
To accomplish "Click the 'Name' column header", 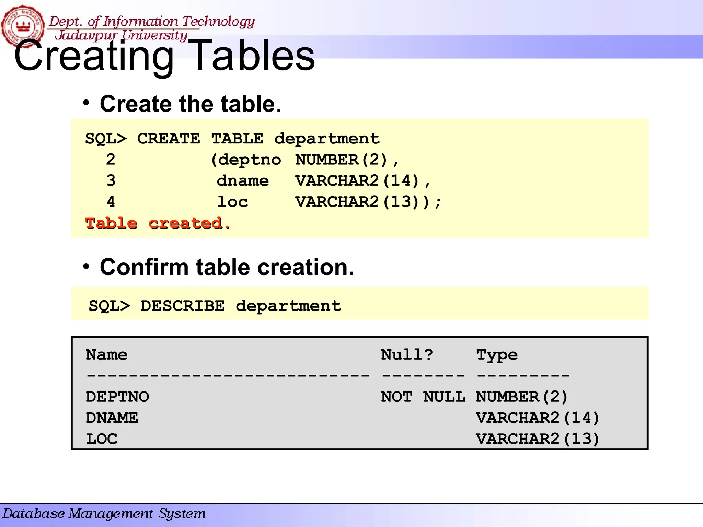I will (x=107, y=354).
